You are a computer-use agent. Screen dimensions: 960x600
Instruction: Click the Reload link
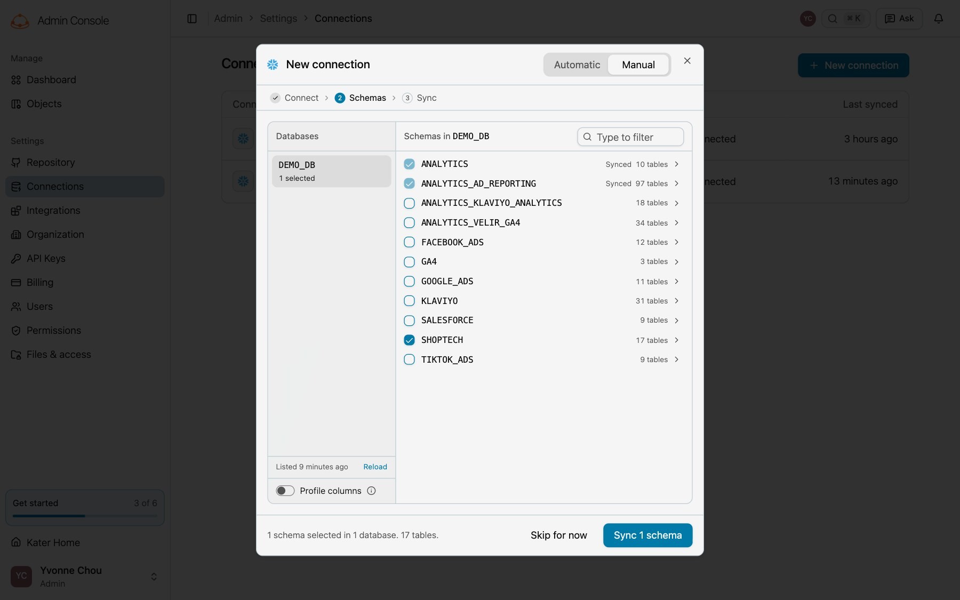(x=375, y=467)
